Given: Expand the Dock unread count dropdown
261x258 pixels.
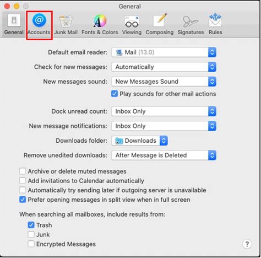Looking at the screenshot, I should (164, 111).
